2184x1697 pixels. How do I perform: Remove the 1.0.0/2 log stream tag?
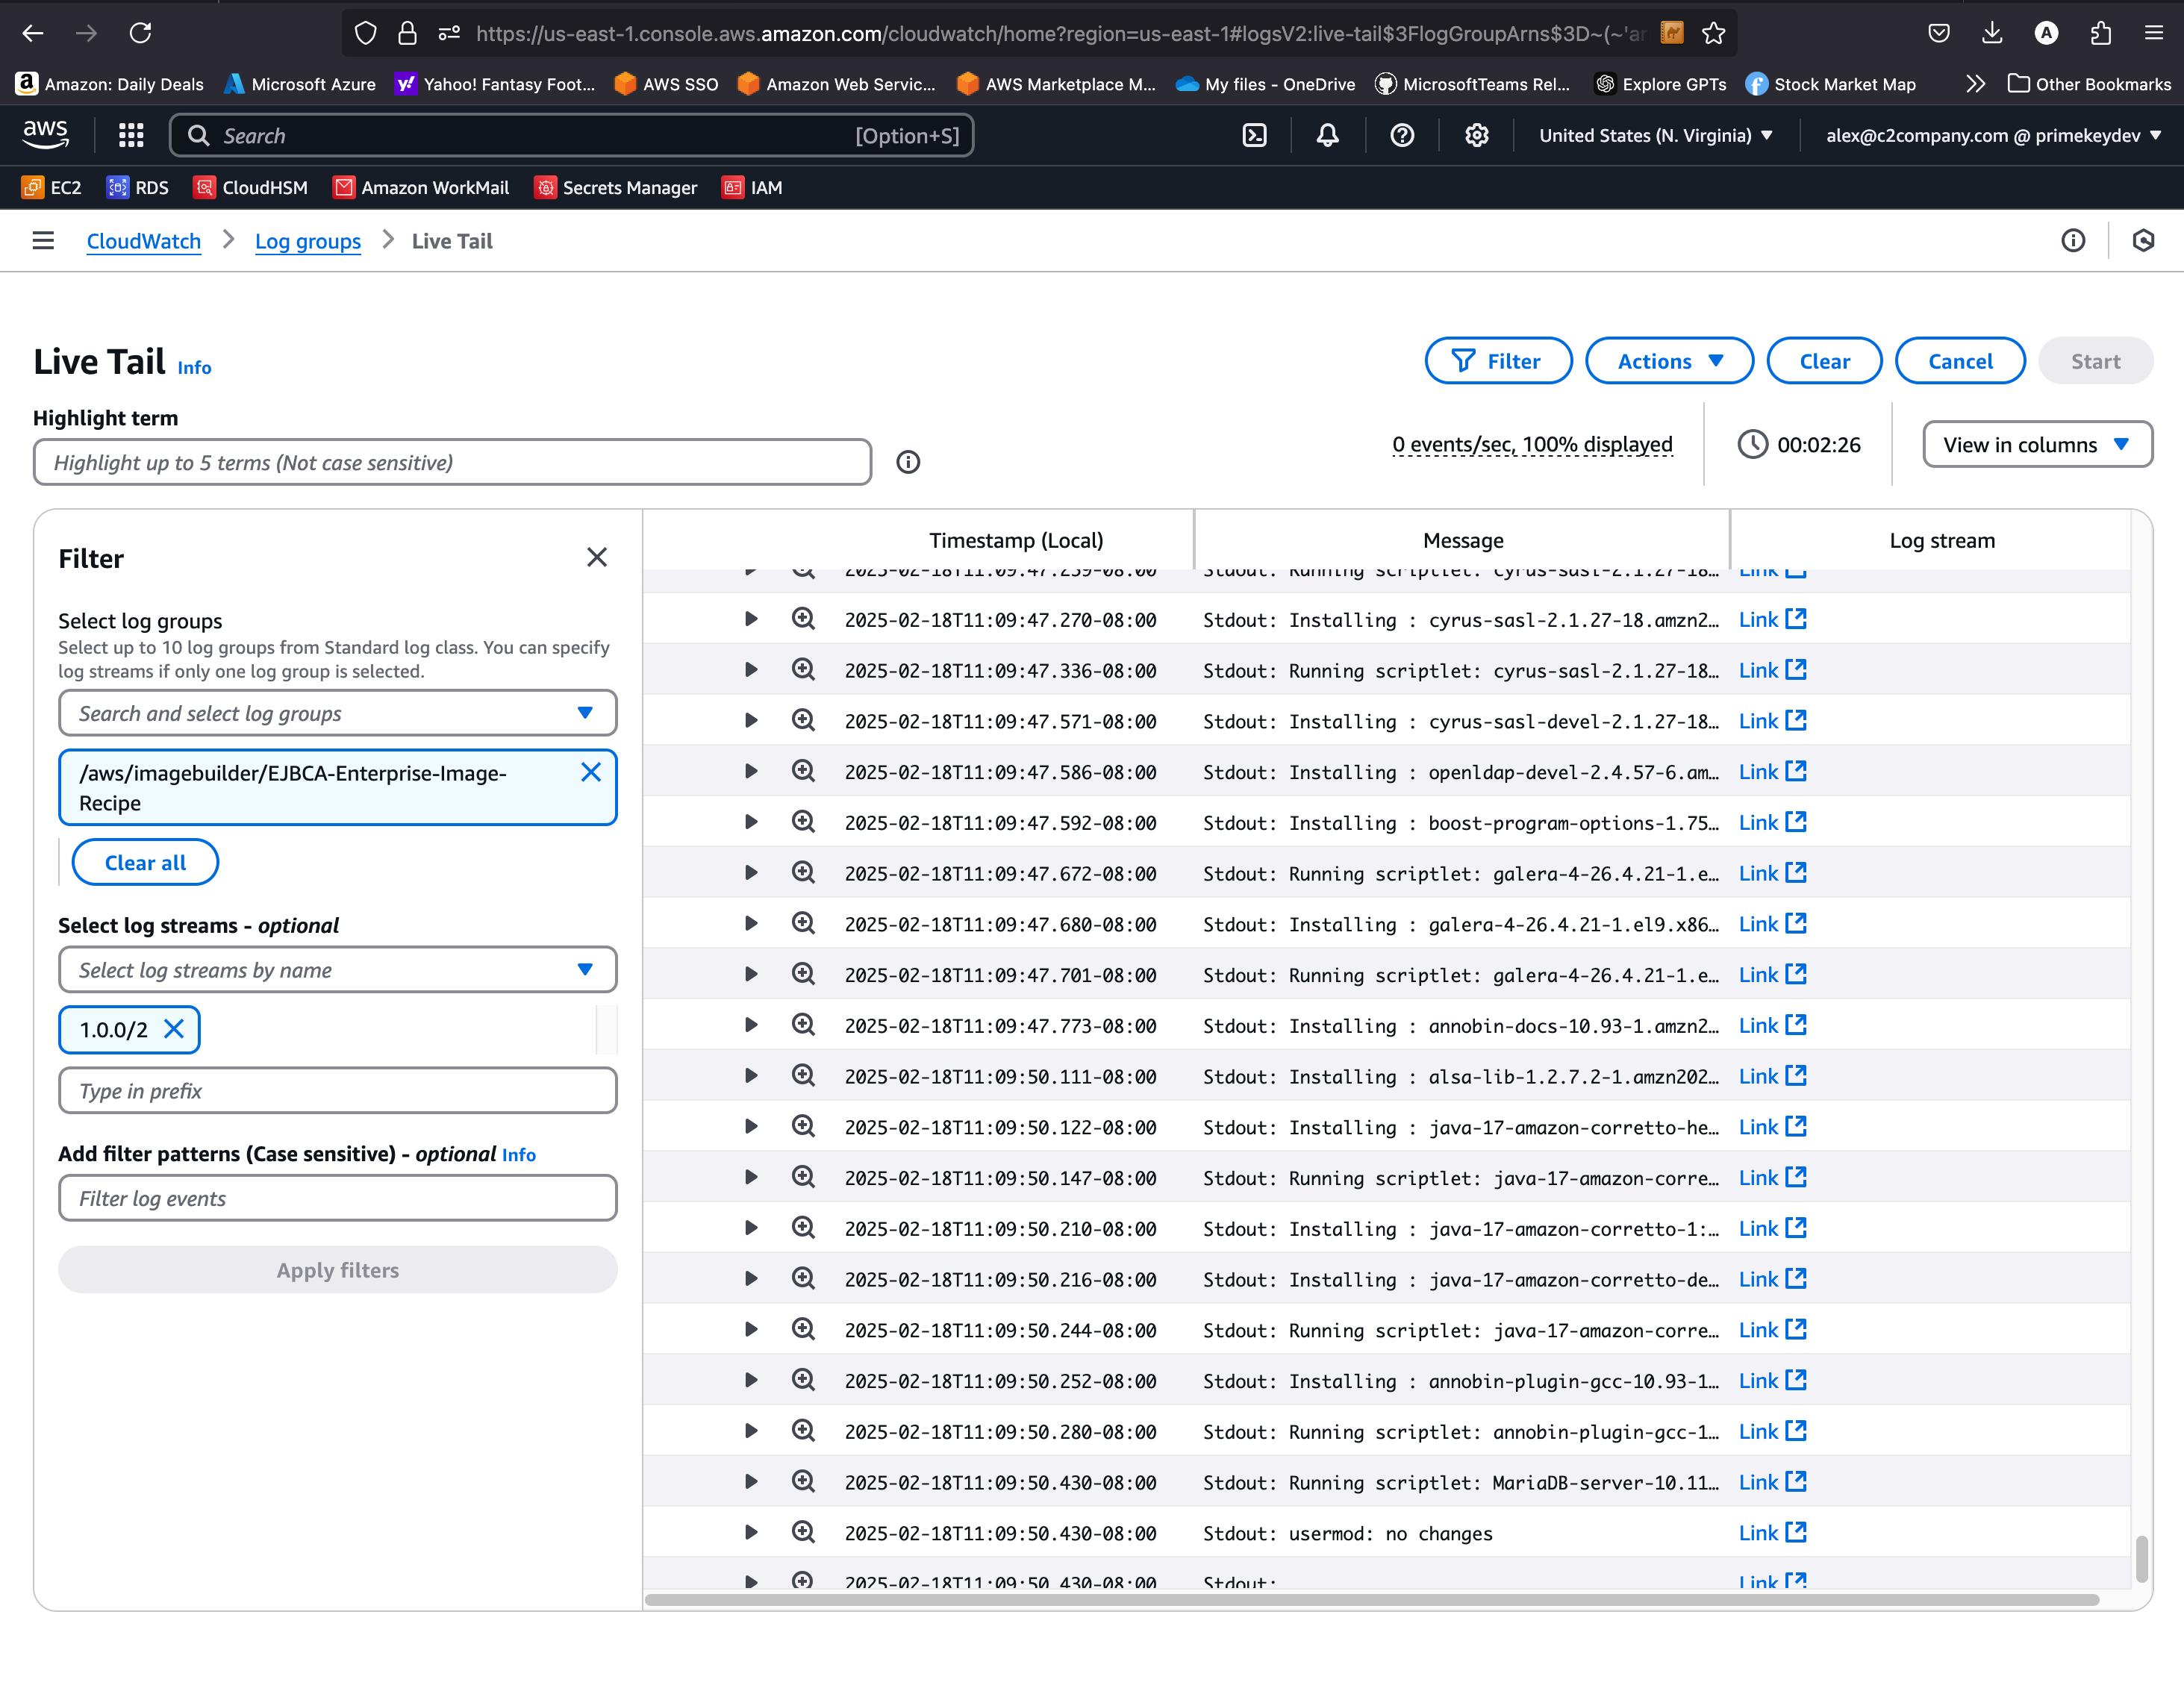pyautogui.click(x=174, y=1029)
